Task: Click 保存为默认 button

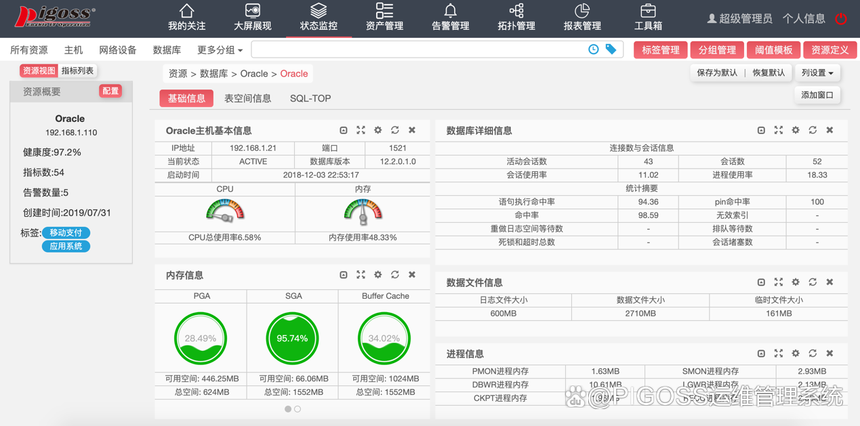Action: coord(717,72)
